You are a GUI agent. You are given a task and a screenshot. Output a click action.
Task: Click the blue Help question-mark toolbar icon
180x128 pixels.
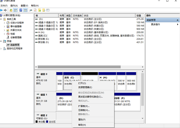(x=21, y=10)
